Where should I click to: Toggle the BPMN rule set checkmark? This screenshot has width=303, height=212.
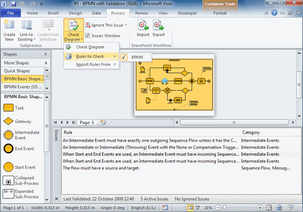[124, 57]
